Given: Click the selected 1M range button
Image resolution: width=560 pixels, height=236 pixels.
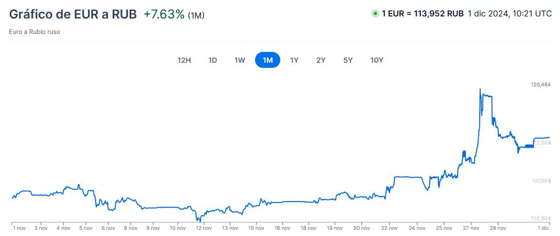Looking at the screenshot, I should (x=267, y=60).
